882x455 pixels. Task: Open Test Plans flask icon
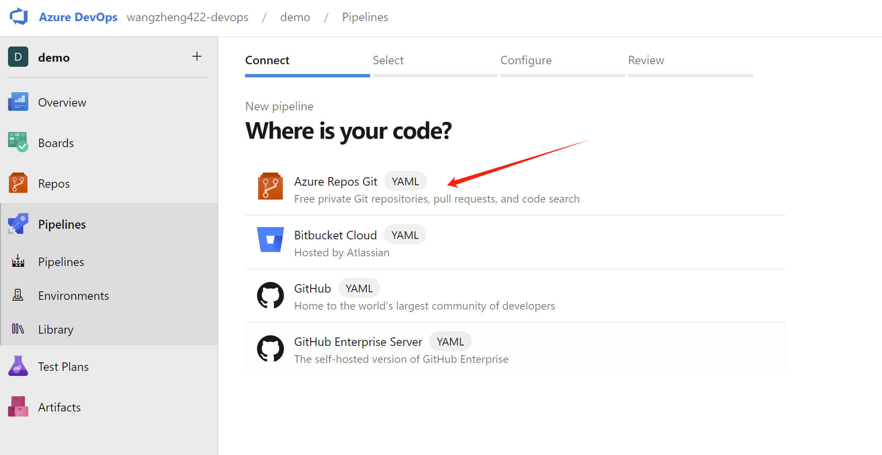click(x=18, y=367)
